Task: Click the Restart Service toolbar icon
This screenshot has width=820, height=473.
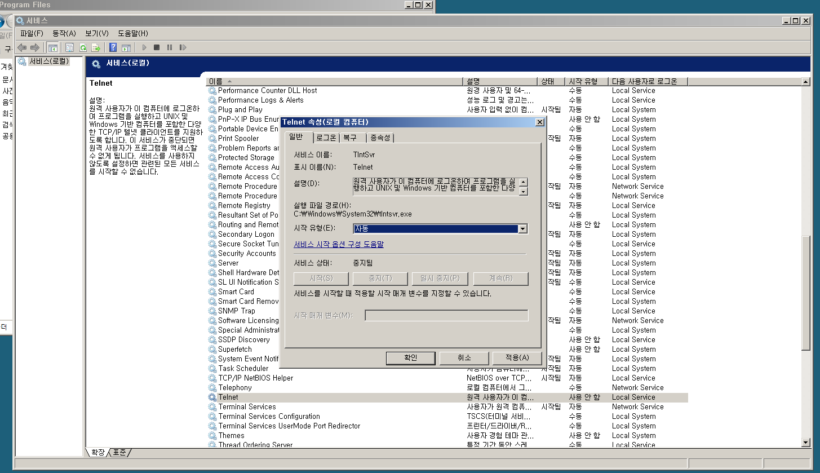Action: tap(183, 48)
